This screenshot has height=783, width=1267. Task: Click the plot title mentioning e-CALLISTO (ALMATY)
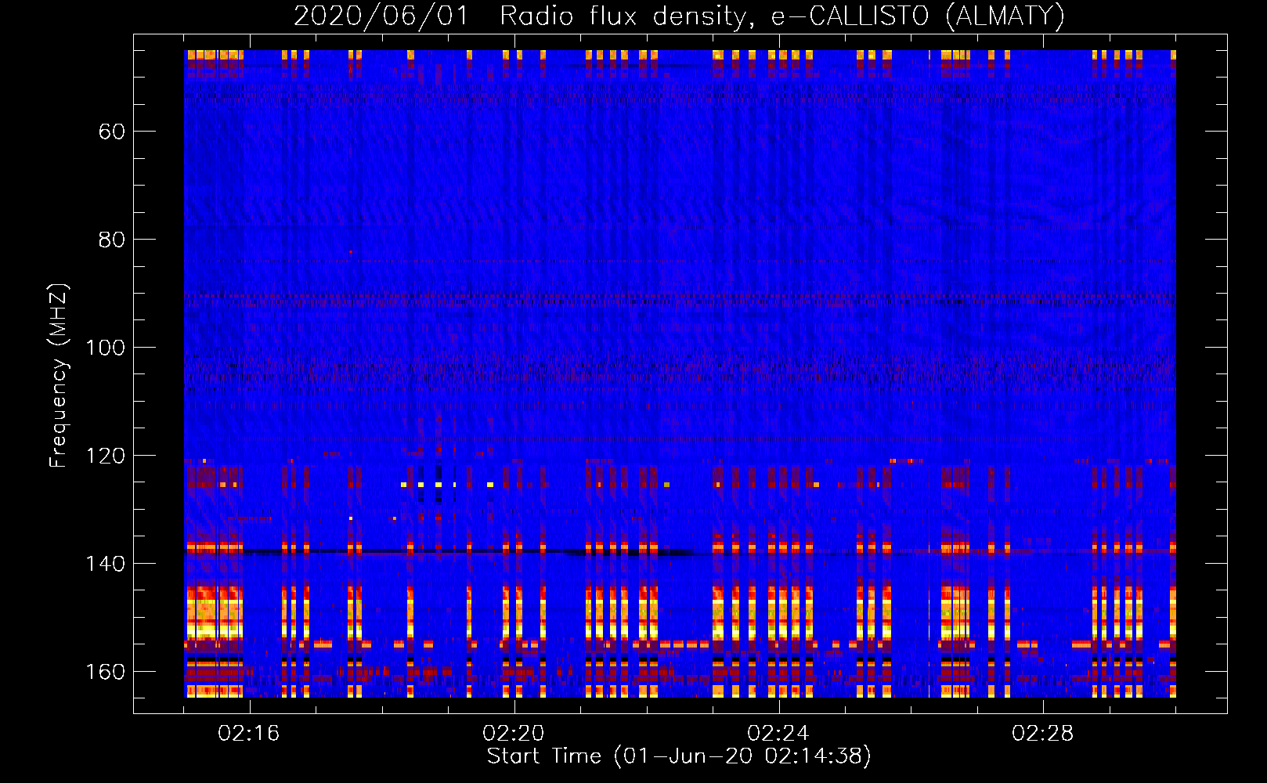pyautogui.click(x=679, y=16)
